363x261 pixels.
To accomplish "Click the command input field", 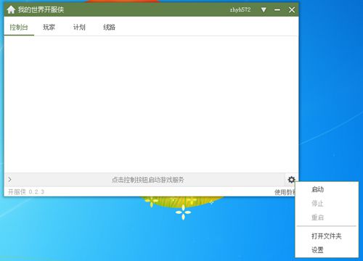I will click(147, 180).
